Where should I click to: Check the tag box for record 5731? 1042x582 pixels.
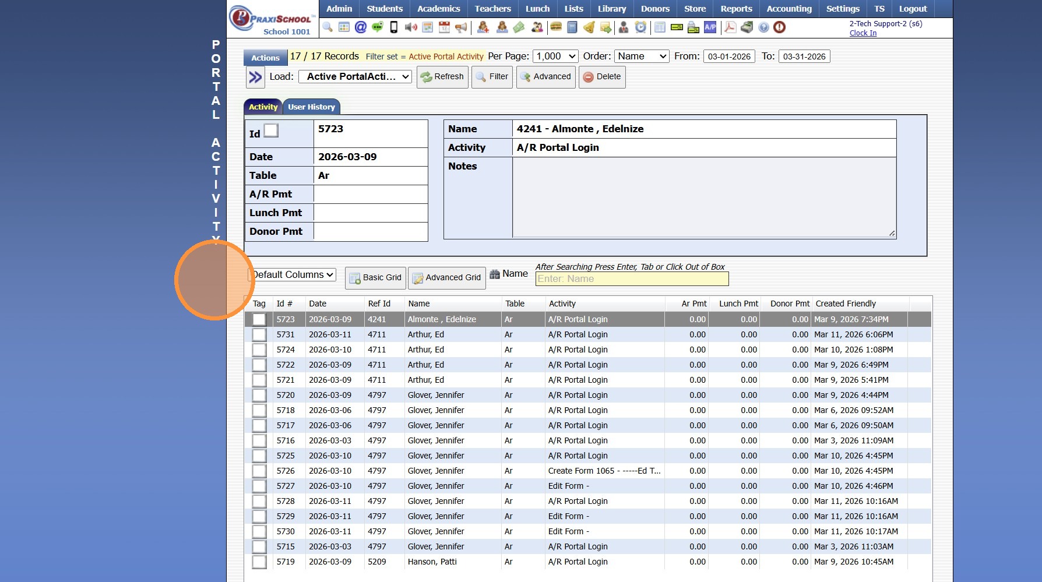coord(259,335)
